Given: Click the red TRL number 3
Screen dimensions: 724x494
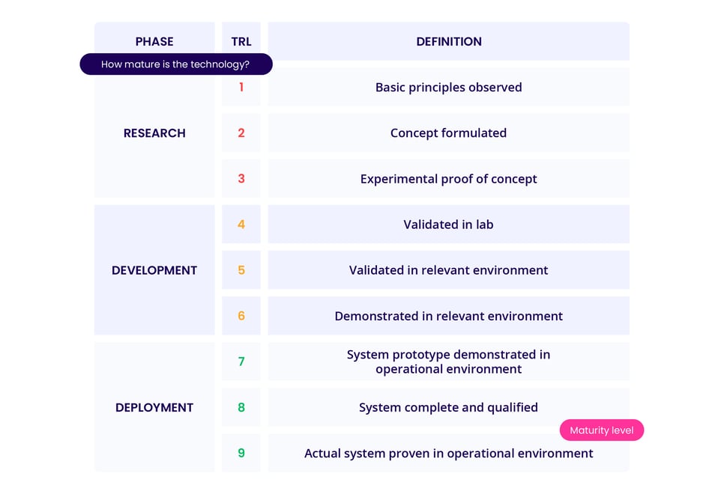Looking at the screenshot, I should [241, 179].
